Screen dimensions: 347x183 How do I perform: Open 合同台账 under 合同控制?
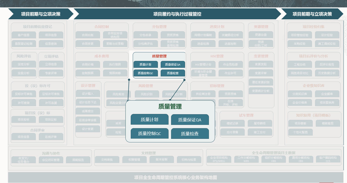point(88,35)
